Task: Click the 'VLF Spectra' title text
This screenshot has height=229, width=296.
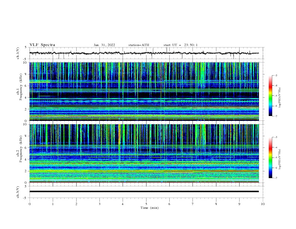Action: pos(42,45)
